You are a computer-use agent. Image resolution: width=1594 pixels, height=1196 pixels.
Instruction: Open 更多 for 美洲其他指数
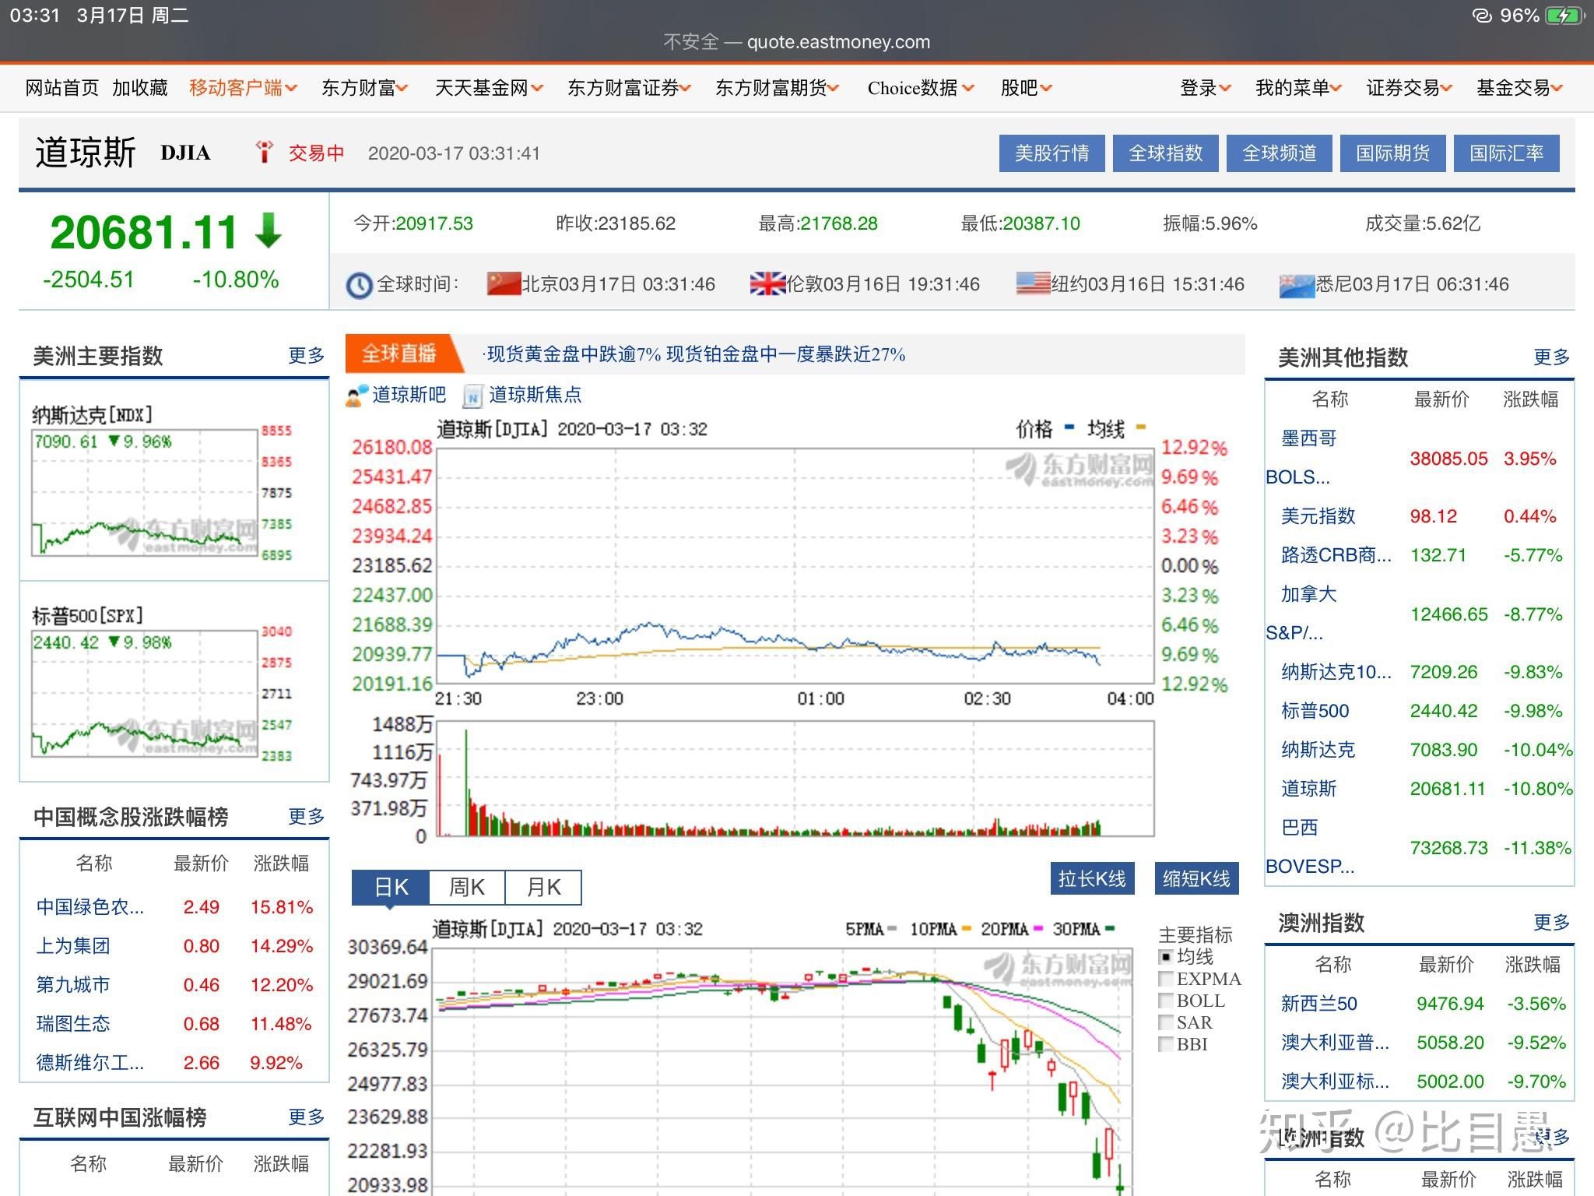click(x=1551, y=357)
